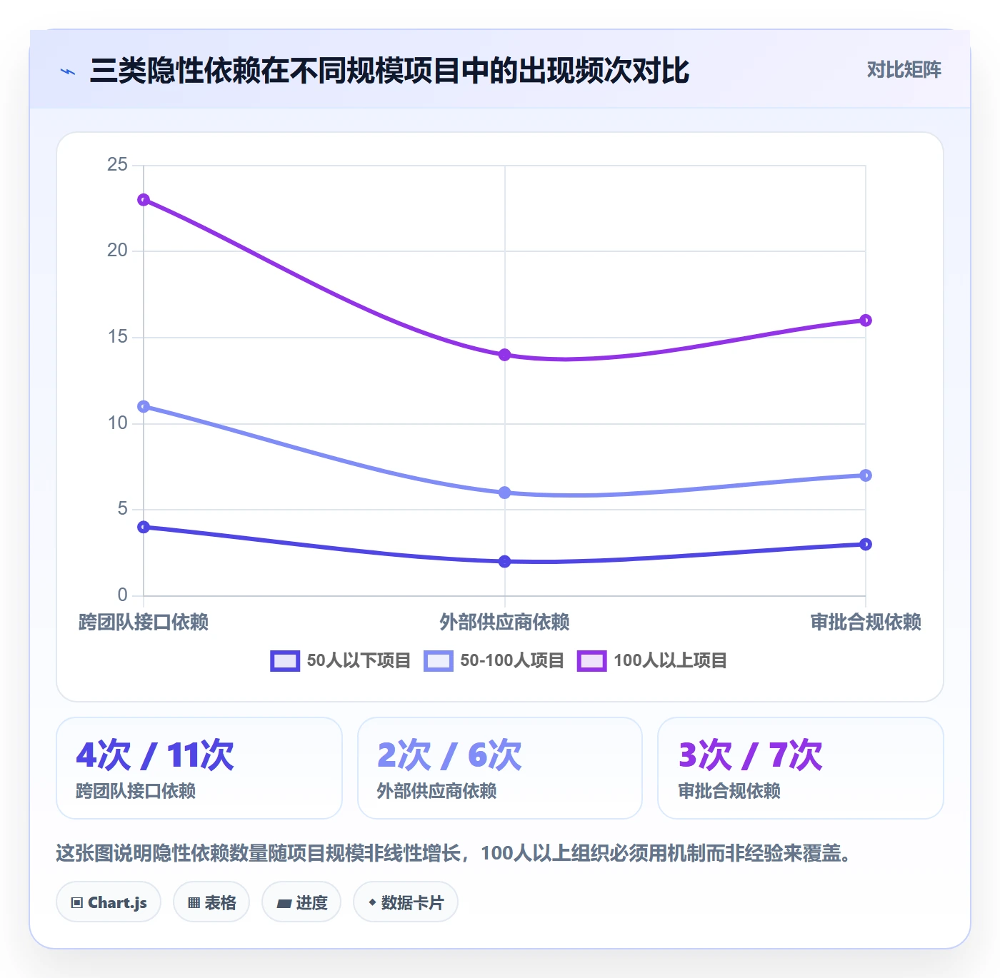1000x978 pixels.
Task: Click the y-axis label 15
Action: [x=117, y=337]
